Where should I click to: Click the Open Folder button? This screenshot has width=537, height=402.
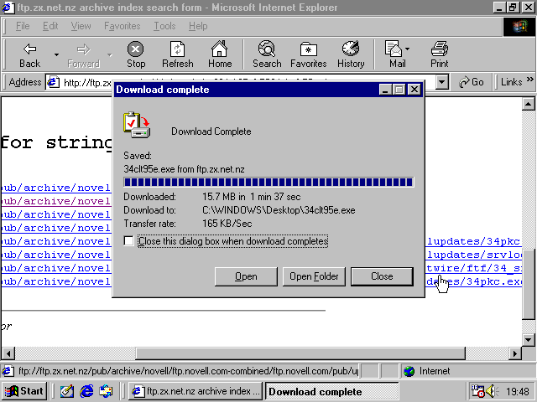point(314,276)
